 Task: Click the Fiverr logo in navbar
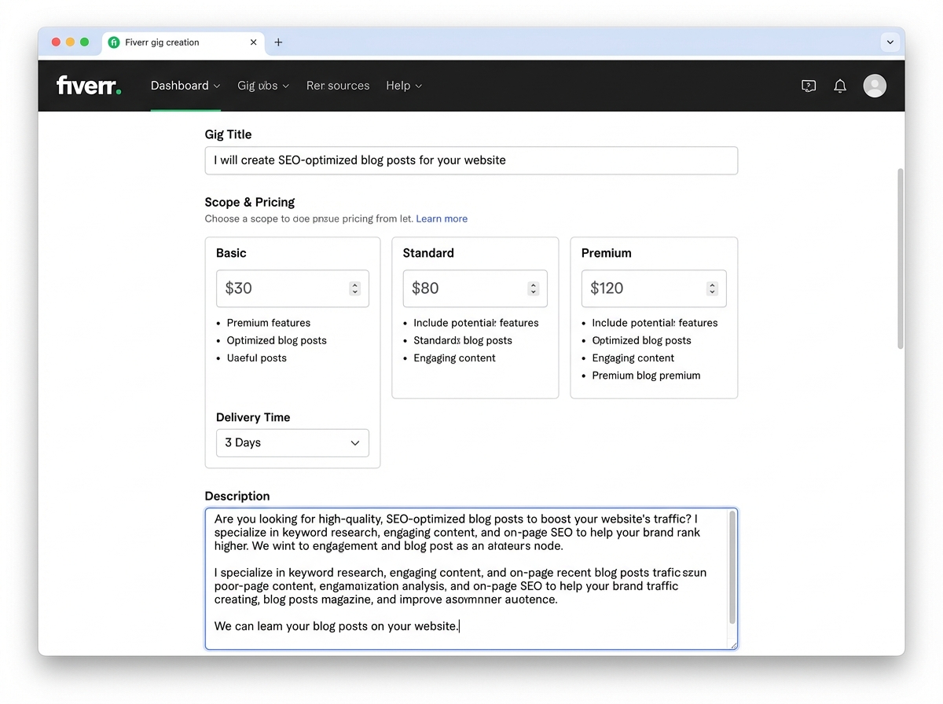tap(88, 86)
